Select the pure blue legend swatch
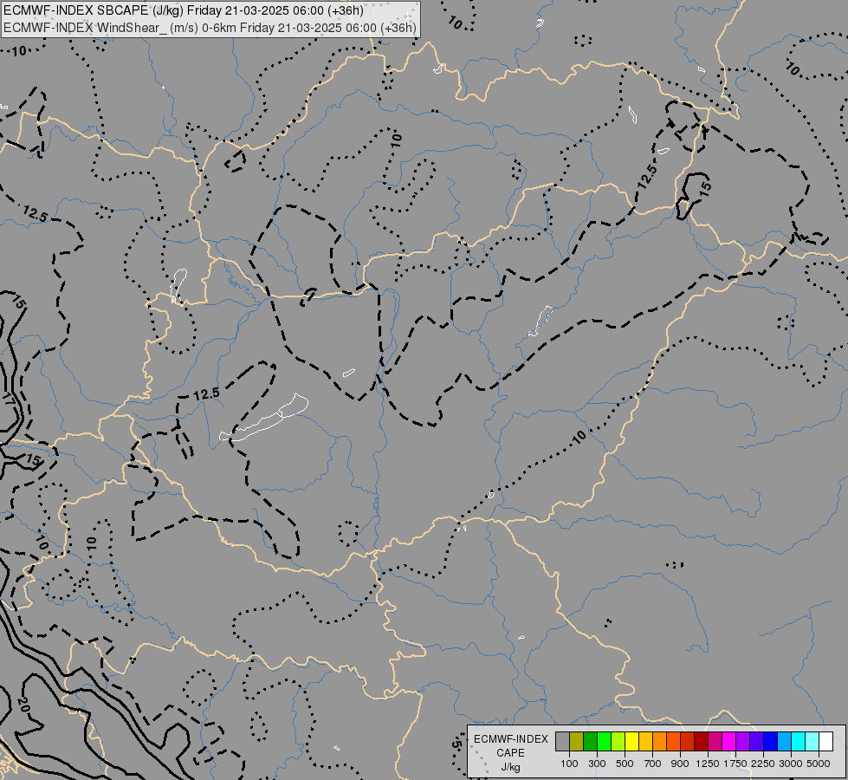The image size is (848, 780). pyautogui.click(x=771, y=742)
